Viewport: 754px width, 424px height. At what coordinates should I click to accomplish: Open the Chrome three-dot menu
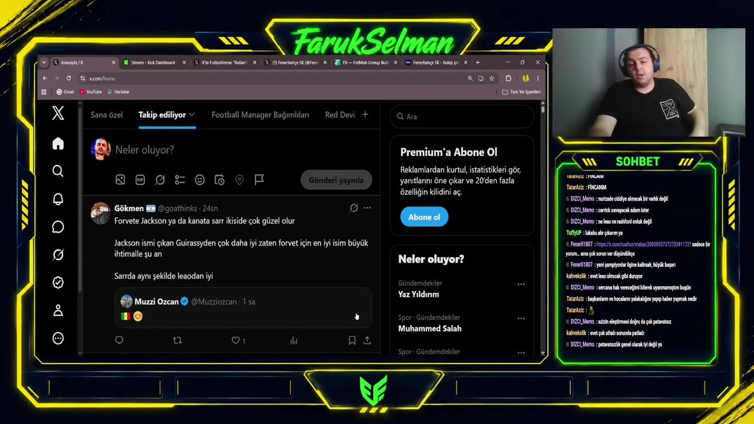538,78
